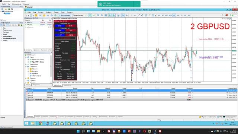Open the graphical objects dropdown arrow

tap(155, 15)
